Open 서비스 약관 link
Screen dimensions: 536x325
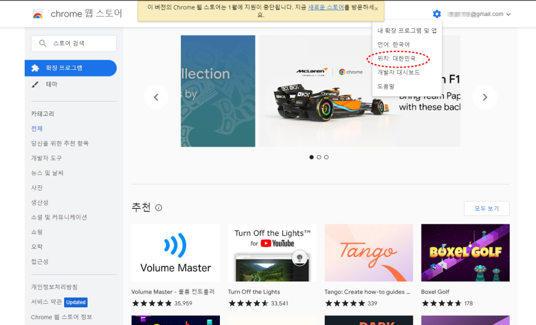click(x=46, y=302)
